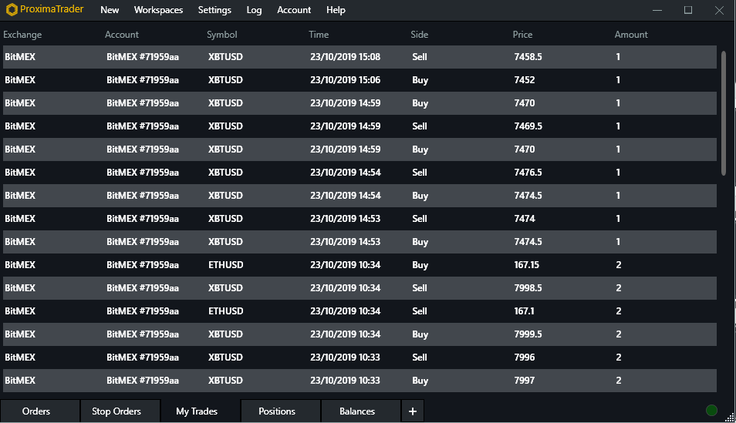Open the Help menu
Screen dimensions: 736x423
pos(336,10)
